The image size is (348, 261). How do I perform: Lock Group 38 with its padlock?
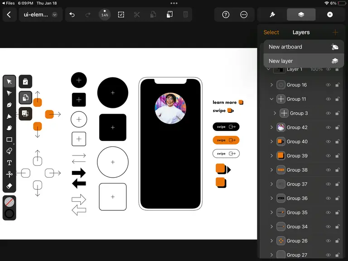[337, 170]
